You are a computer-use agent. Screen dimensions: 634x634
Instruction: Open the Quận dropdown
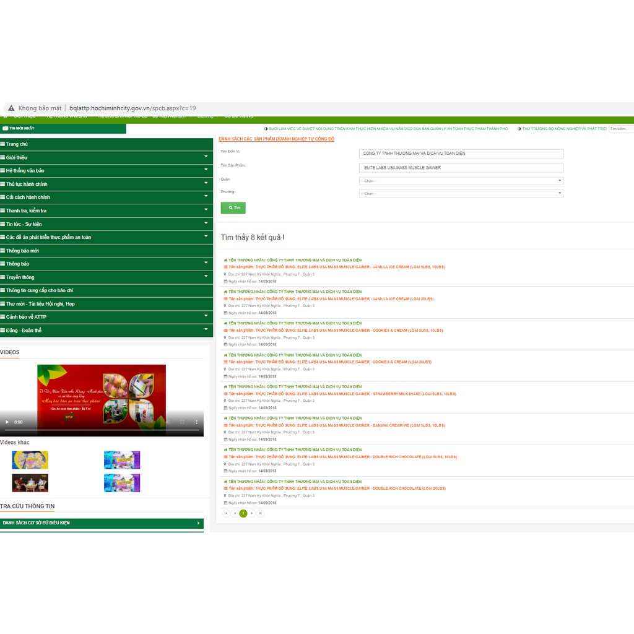[461, 181]
